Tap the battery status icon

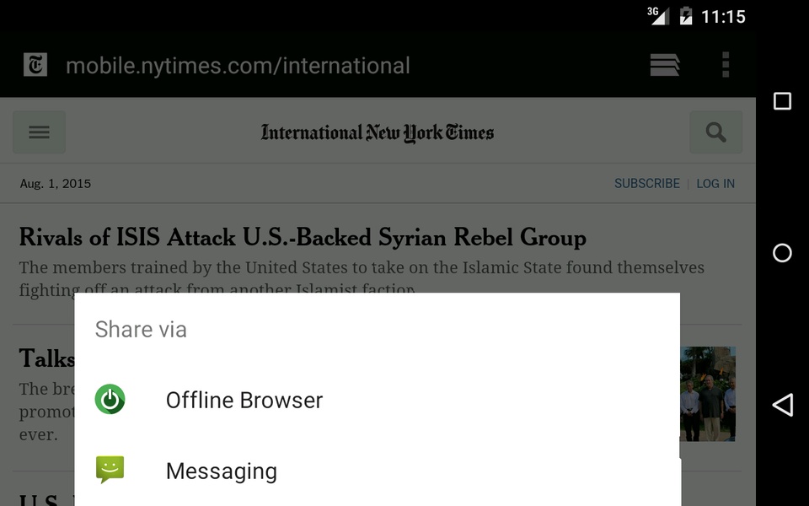pos(686,16)
